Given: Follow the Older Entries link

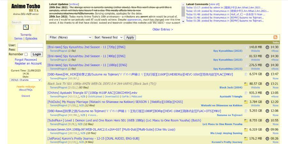Looking at the screenshot, I should click(x=163, y=29).
